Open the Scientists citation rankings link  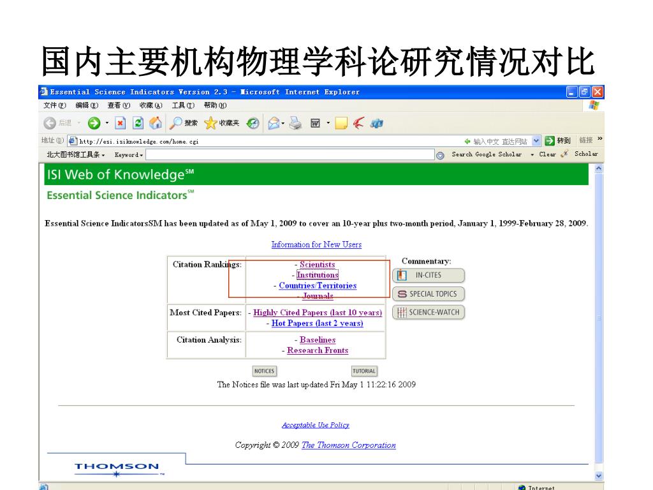tap(318, 264)
